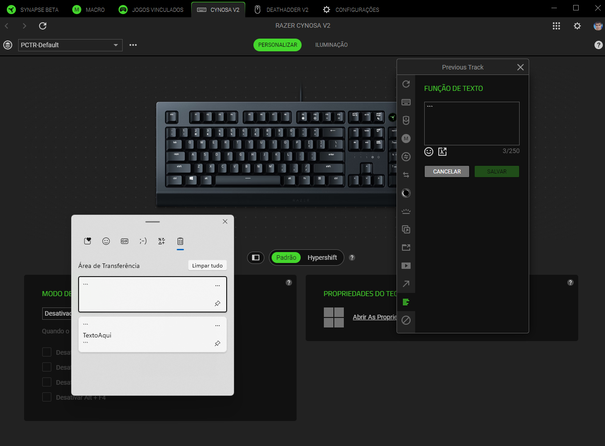Viewport: 605px width, 446px height.
Task: Expand Modo de Jogo Desativado dropdown
Action: [x=57, y=313]
